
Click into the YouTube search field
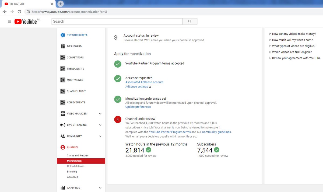pyautogui.click(x=117, y=22)
